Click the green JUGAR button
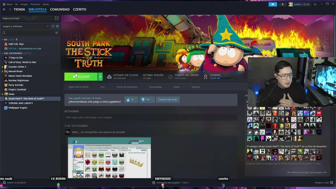This screenshot has height=189, width=336. click(x=81, y=77)
